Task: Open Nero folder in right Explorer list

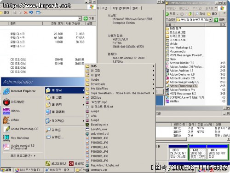Action: (x=171, y=59)
